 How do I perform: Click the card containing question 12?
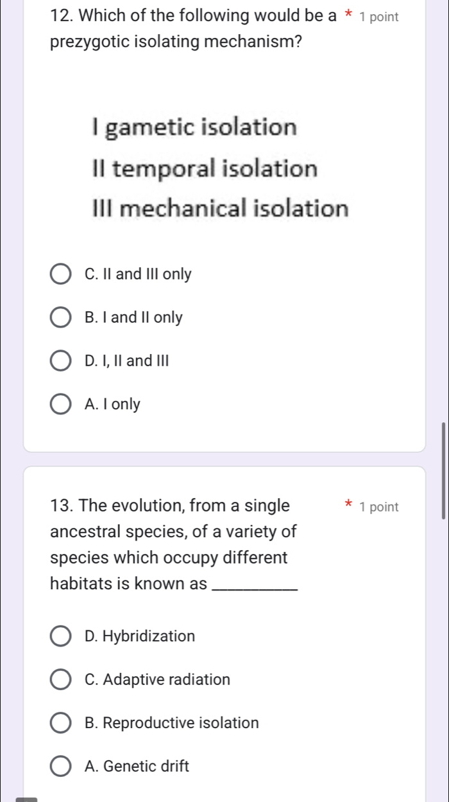point(224,225)
